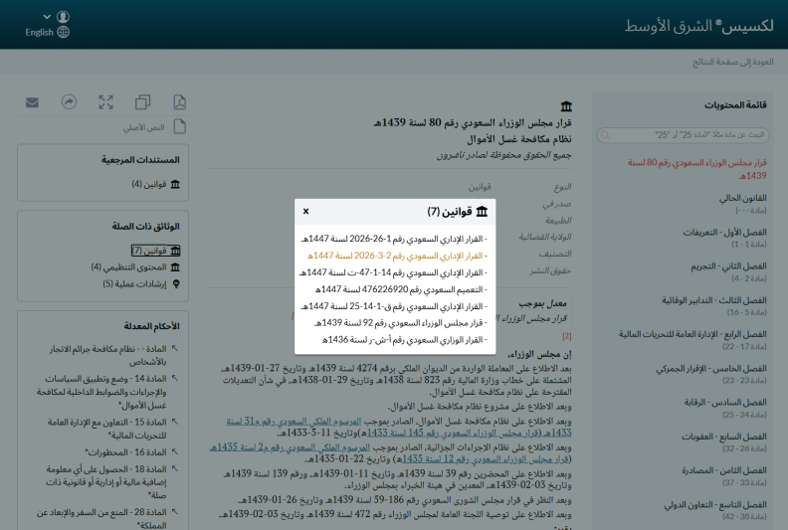Close the قوانين (7) popup
Screen dimensions: 788x530
[306, 212]
